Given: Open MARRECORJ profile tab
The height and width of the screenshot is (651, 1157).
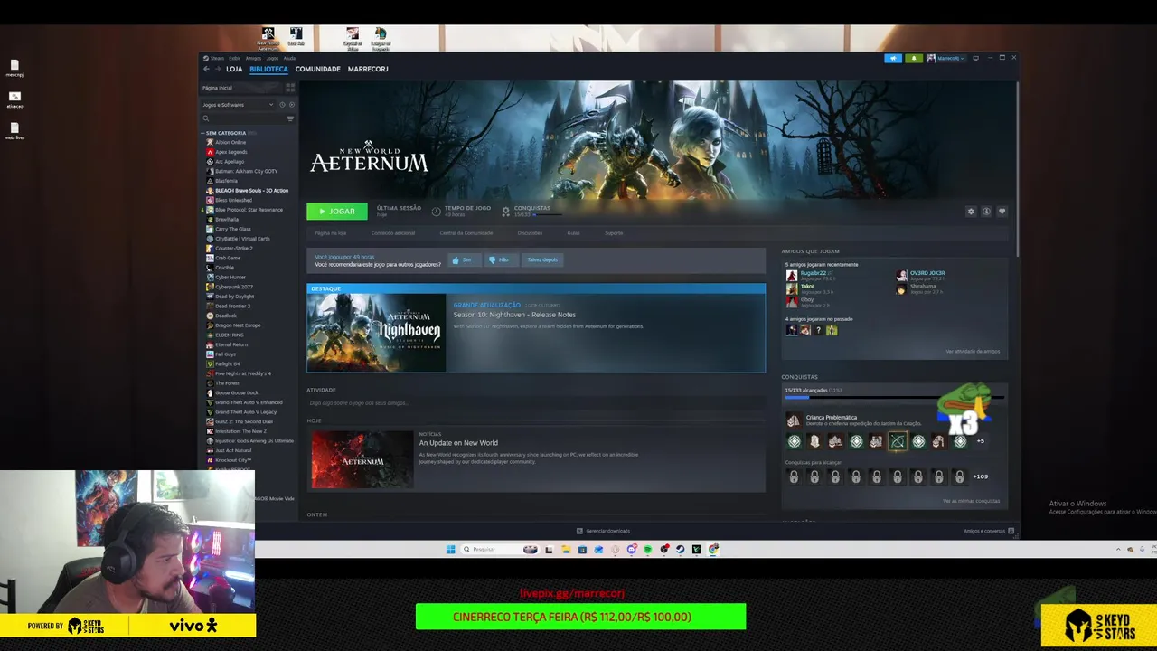Looking at the screenshot, I should click(368, 69).
